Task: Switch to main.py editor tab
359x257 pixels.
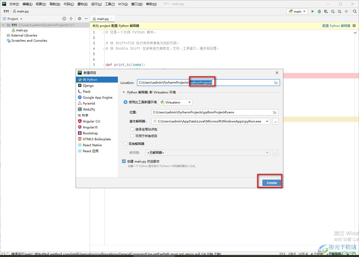Action: tap(103, 19)
